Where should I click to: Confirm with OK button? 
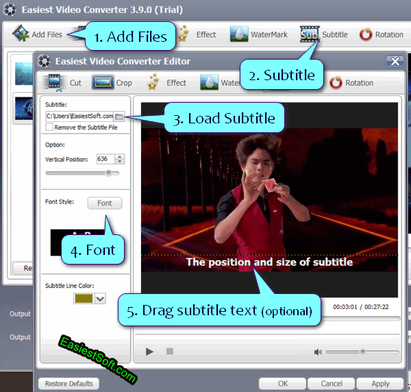click(x=282, y=384)
